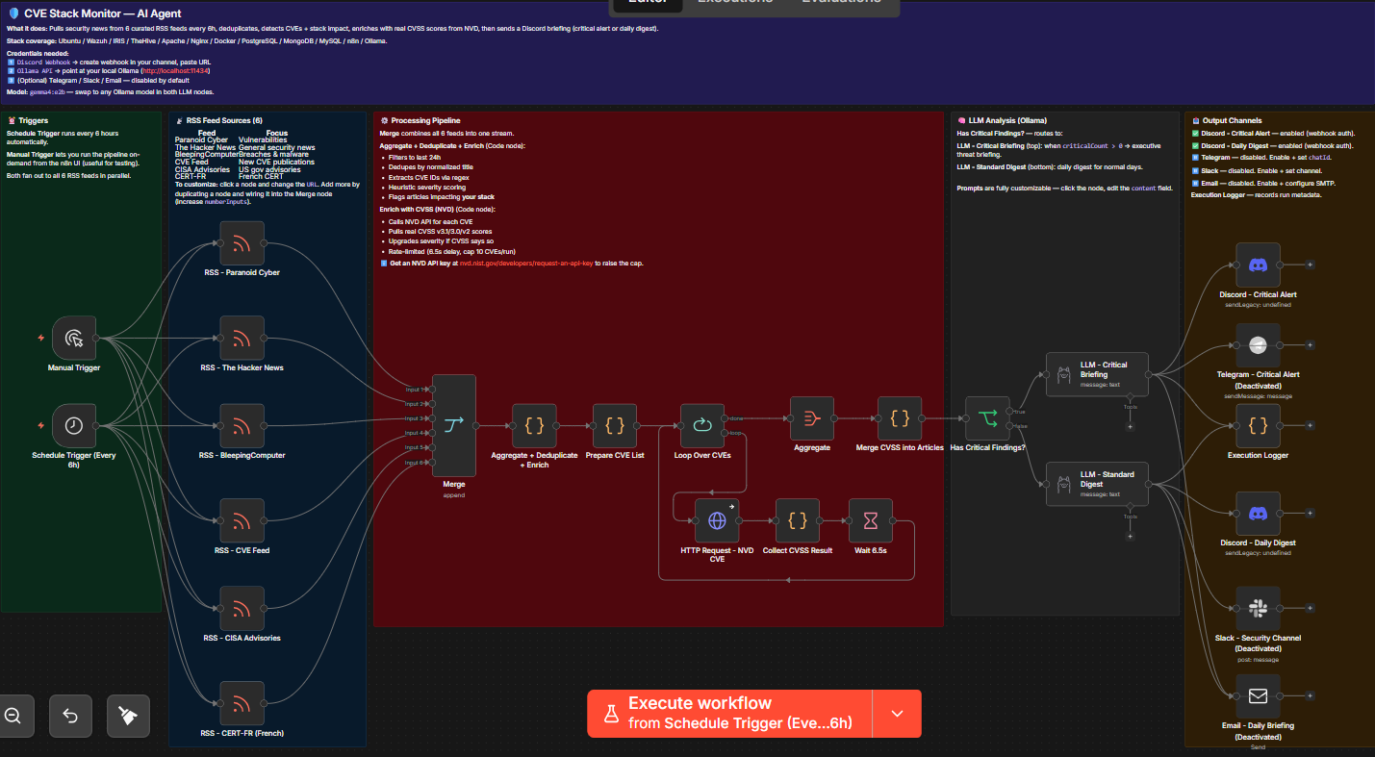Add a tool under LLM - Standard Digest

click(x=1130, y=536)
